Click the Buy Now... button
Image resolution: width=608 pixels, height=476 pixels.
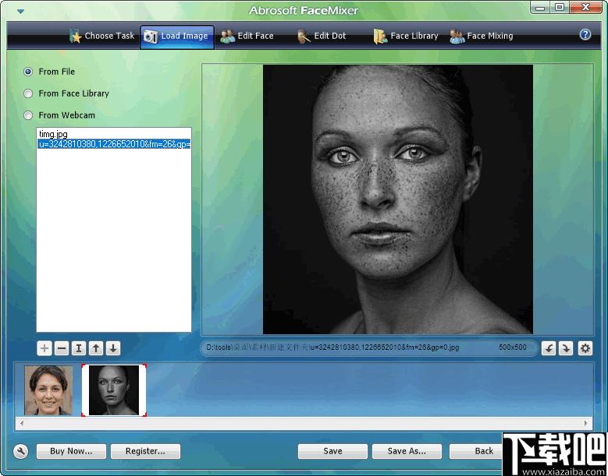pos(71,451)
